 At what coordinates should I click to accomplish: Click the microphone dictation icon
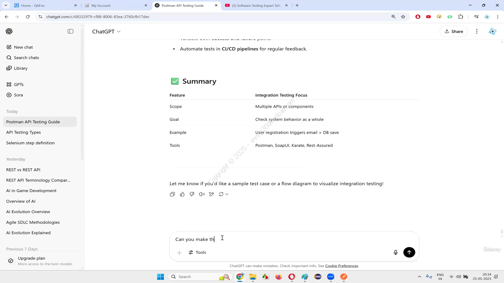396,252
